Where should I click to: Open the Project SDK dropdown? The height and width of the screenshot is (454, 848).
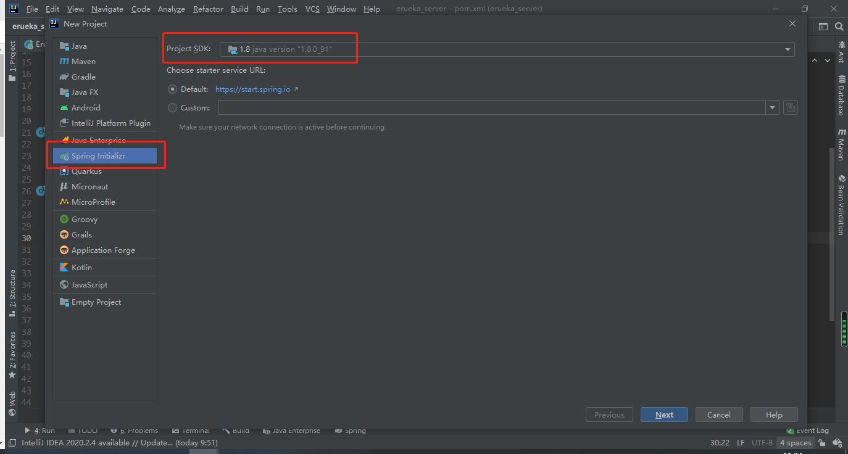[507, 49]
